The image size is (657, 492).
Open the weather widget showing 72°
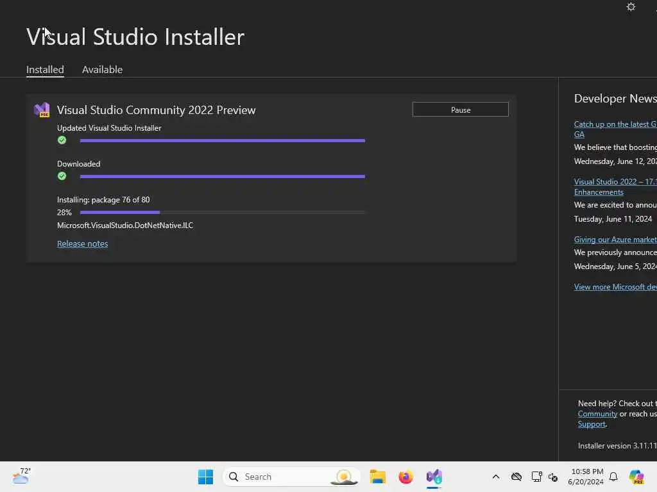(21, 476)
